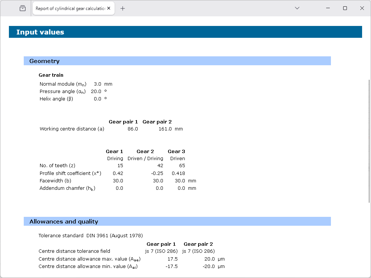Close the gear calculation report tab
Image resolution: width=371 pixels, height=278 pixels.
tap(109, 8)
